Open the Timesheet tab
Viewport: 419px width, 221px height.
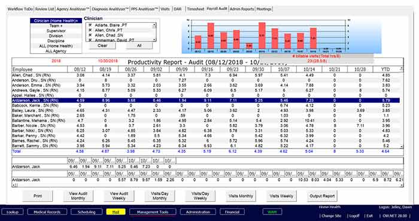point(195,9)
